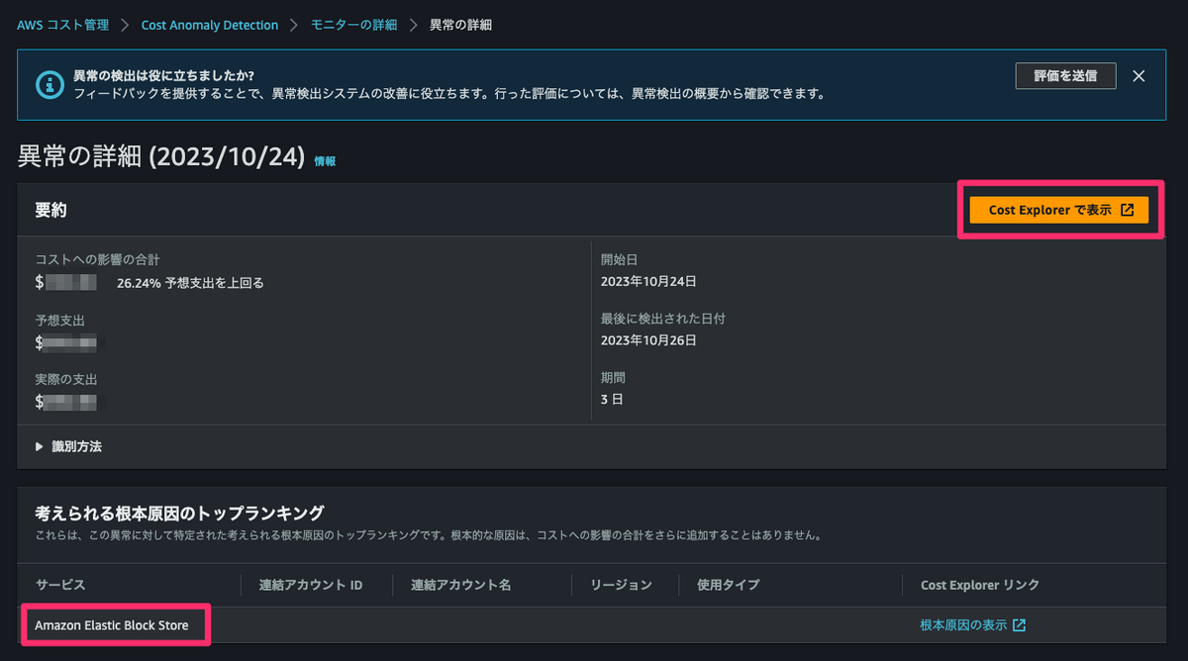Open the 情報 info link
Viewport: 1188px width, 661px height.
click(x=325, y=161)
